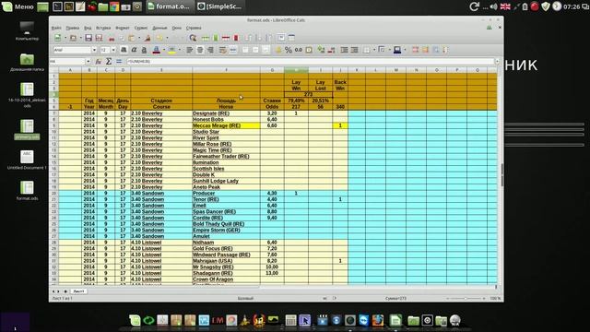Select column H header
Screen dimensions: 590x332
[296, 70]
